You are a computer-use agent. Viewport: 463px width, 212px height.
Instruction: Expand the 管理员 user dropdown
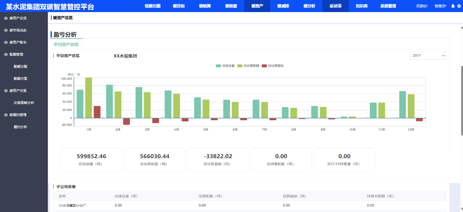[440, 6]
